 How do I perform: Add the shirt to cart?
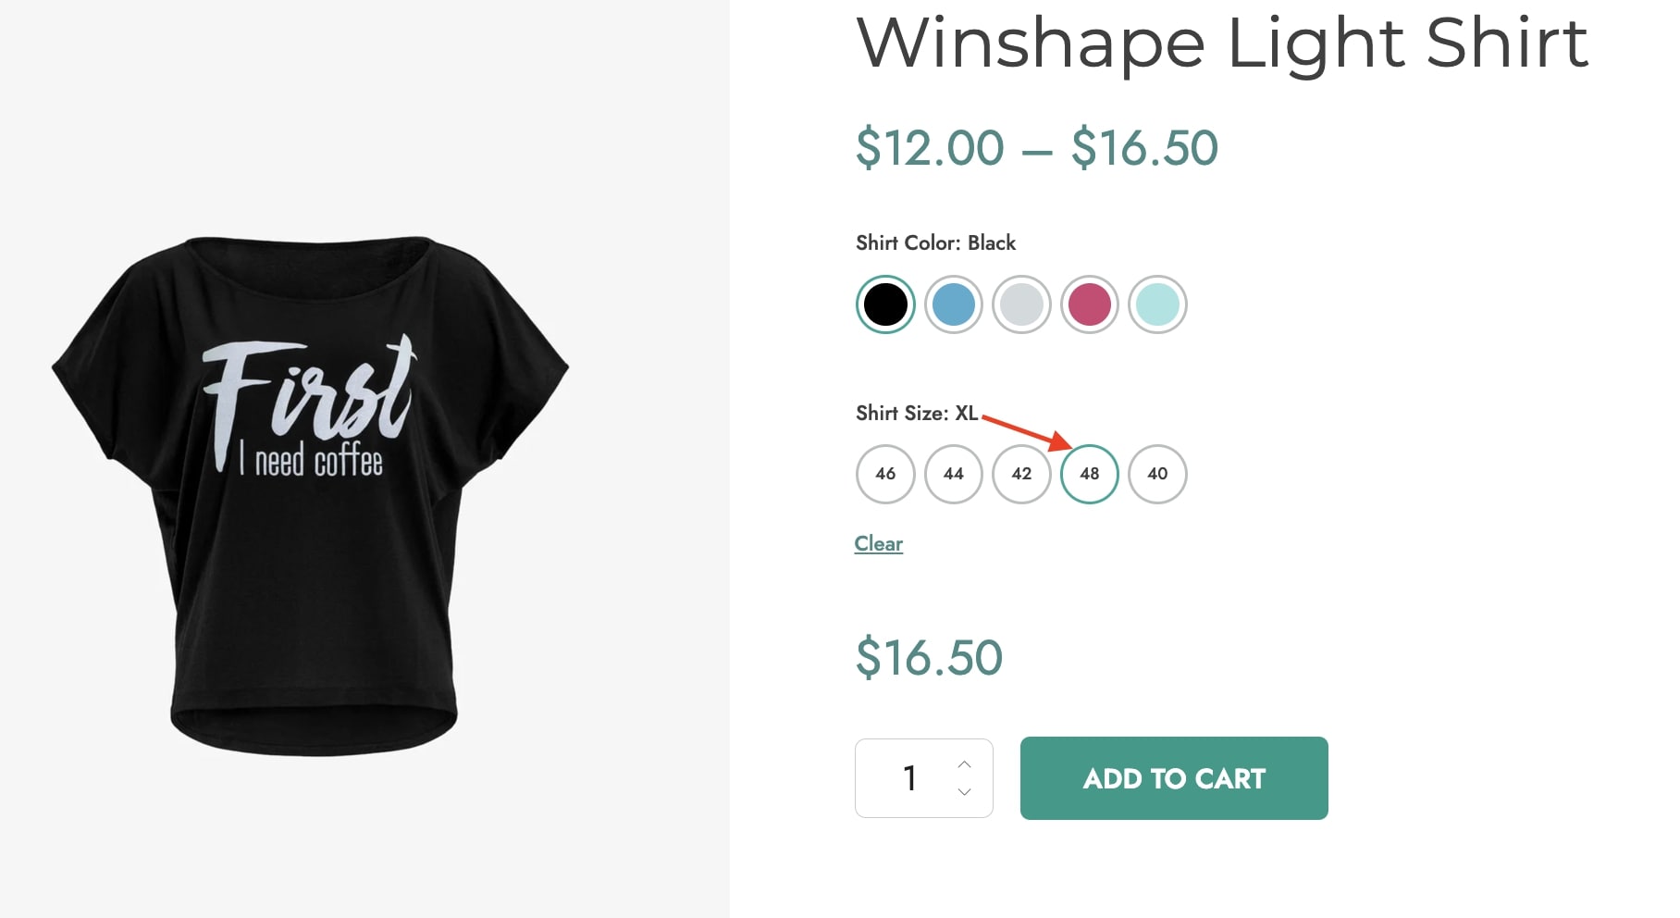point(1174,778)
